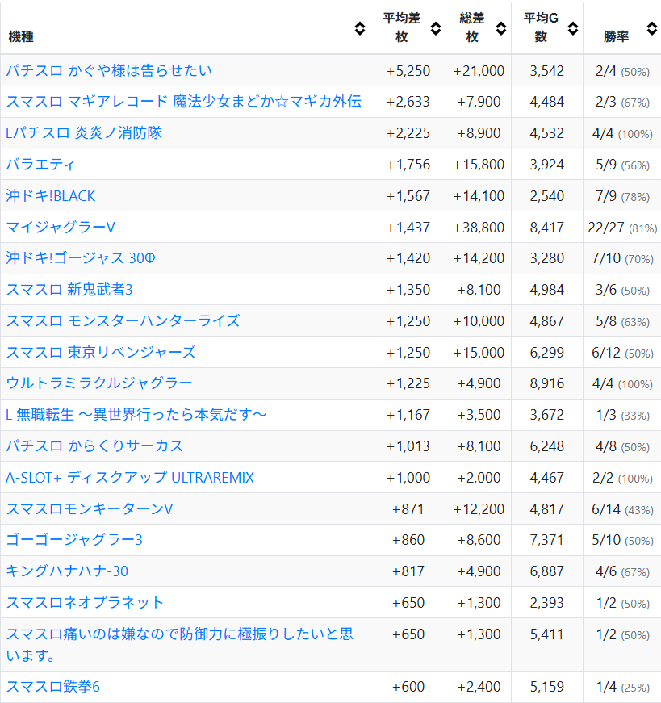Open スマスロ 新鬼武者3 link
Screen dimensions: 661x703
coord(69,290)
